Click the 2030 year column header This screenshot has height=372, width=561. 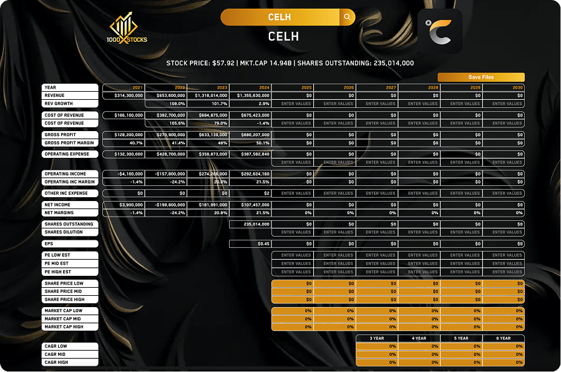pos(504,88)
